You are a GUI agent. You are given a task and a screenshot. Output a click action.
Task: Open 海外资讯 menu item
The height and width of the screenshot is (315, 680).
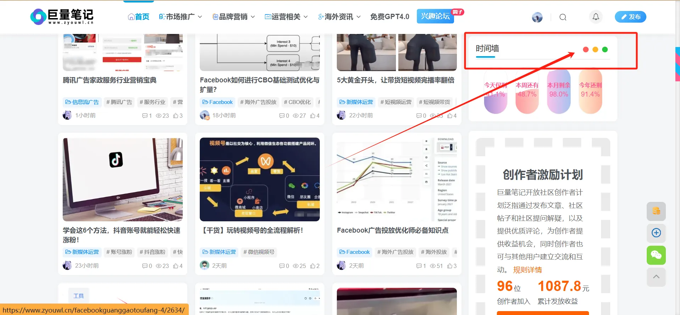(335, 17)
